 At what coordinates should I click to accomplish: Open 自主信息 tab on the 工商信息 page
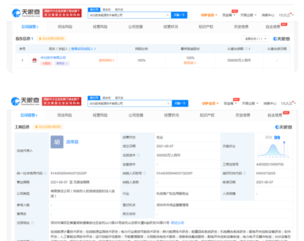pyautogui.click(x=275, y=115)
